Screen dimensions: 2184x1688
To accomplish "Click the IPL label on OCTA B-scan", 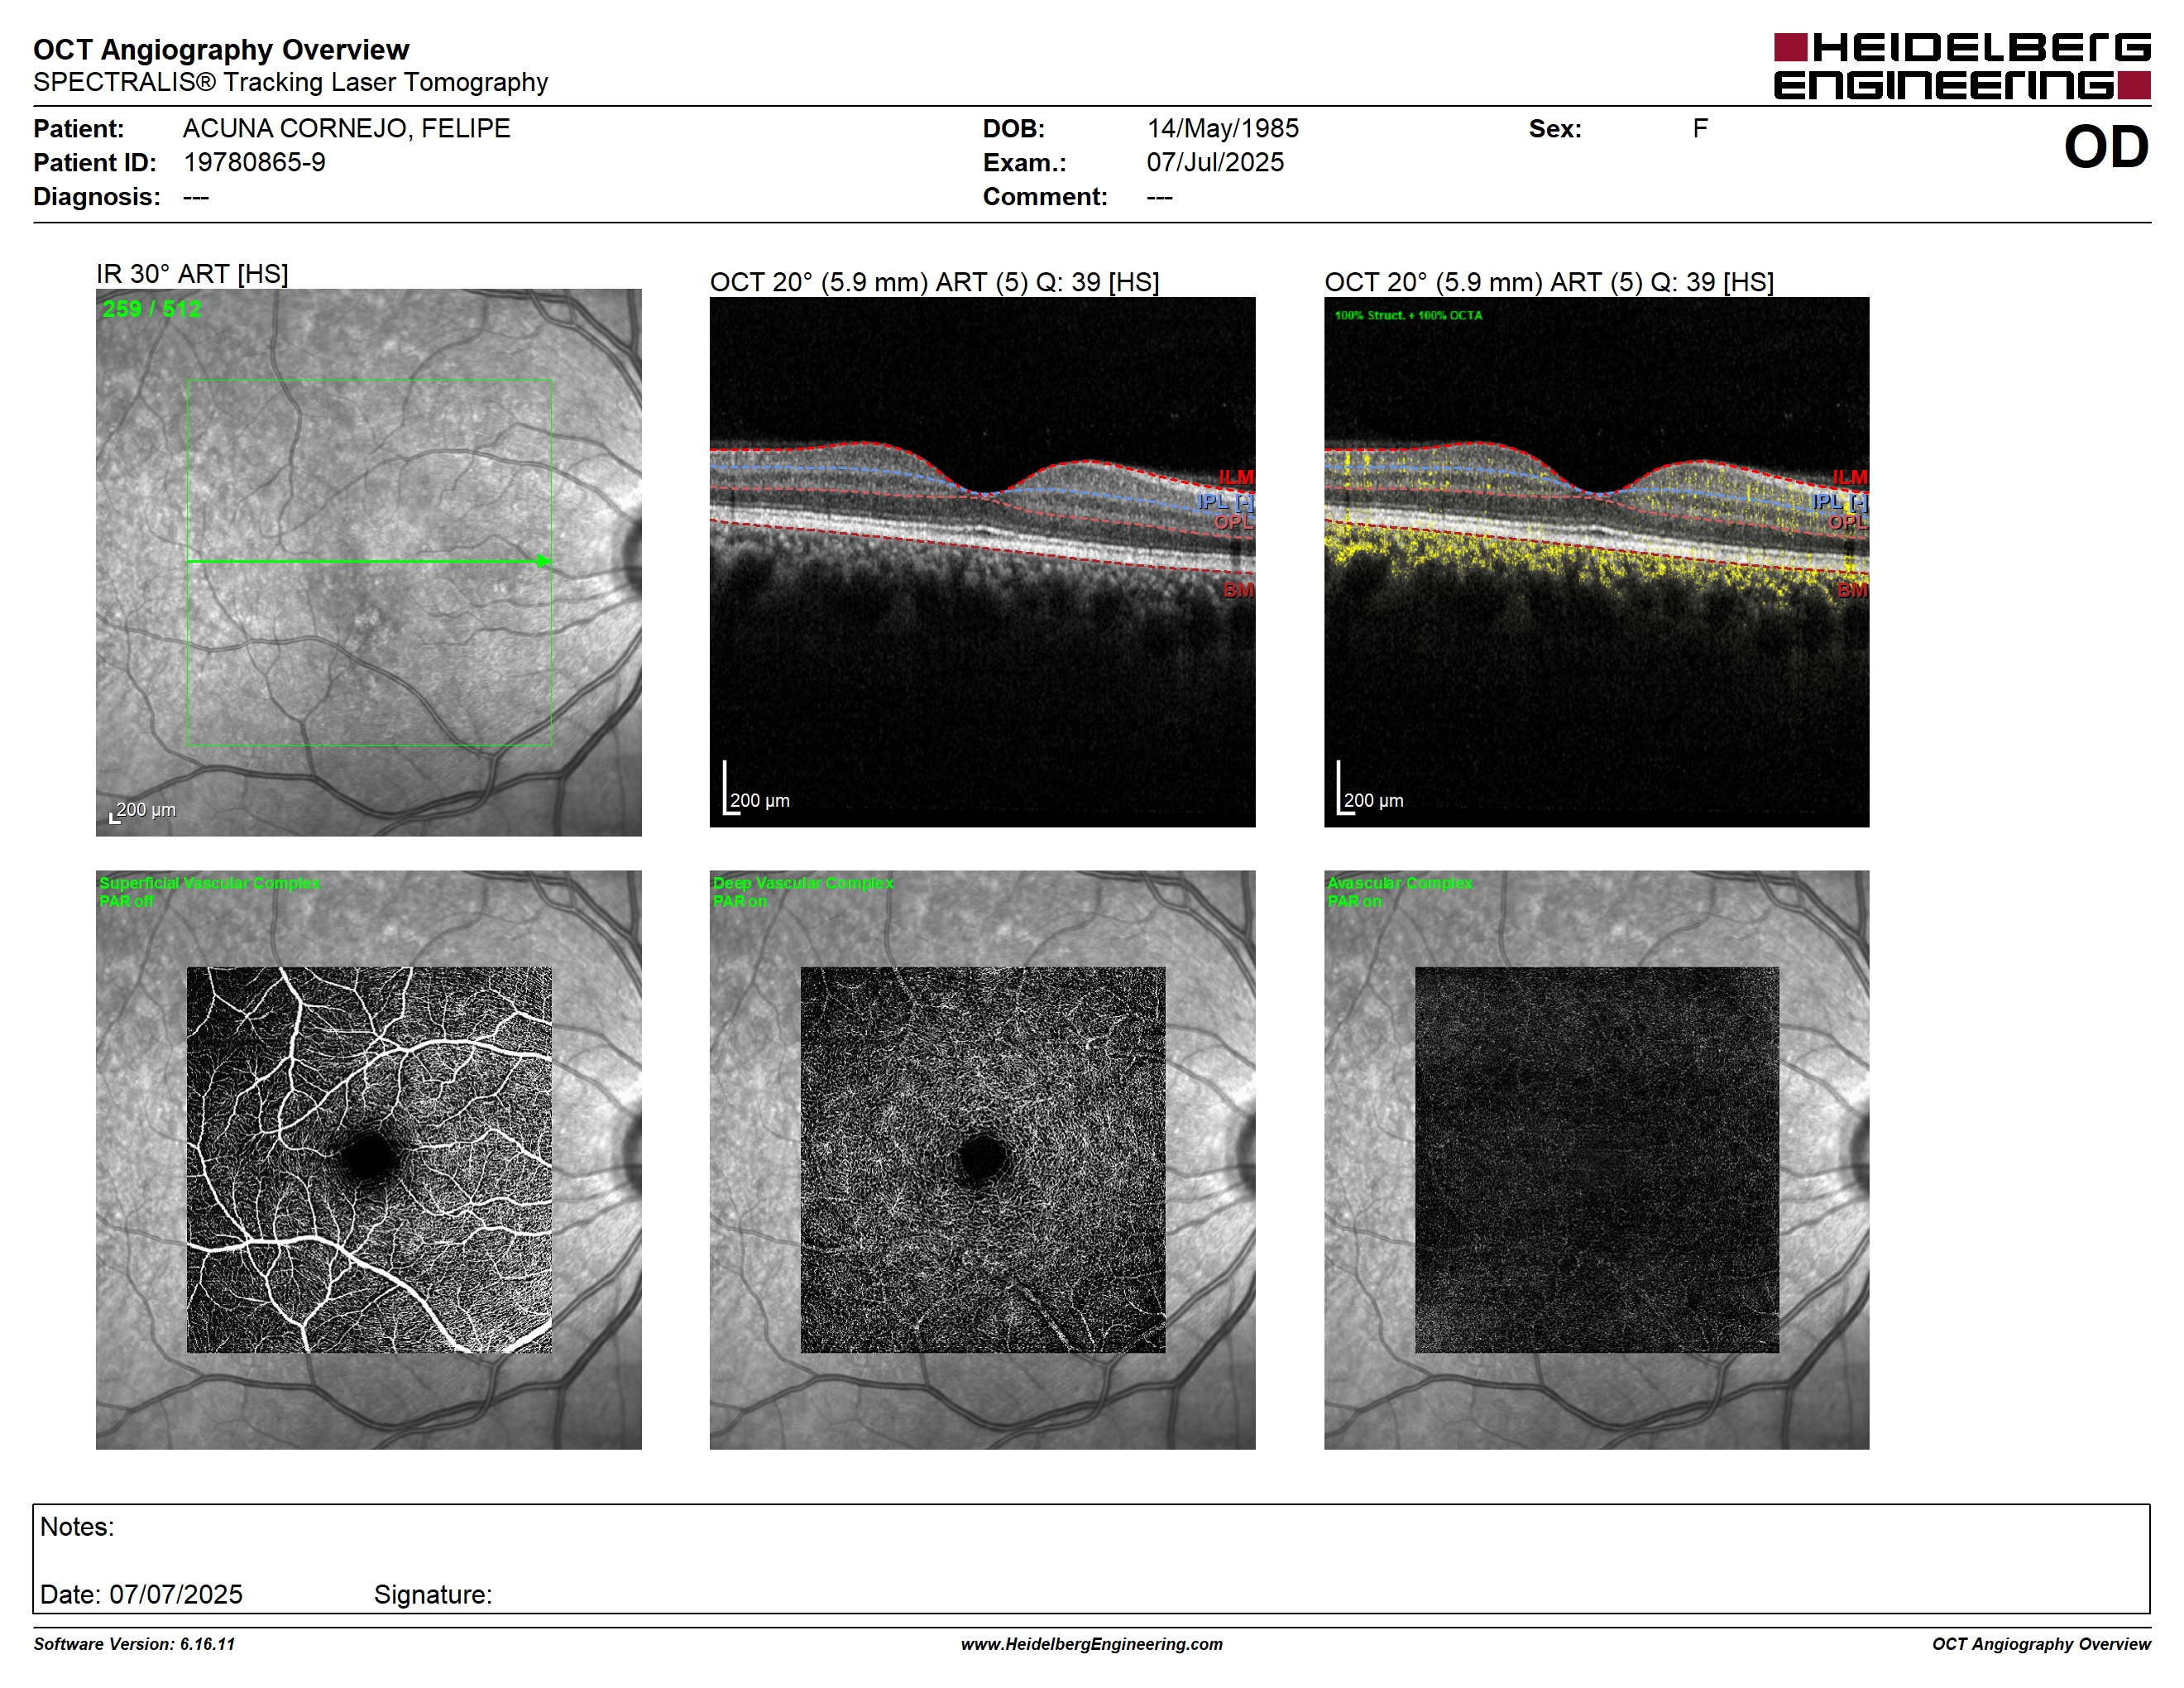I will pos(1839,501).
